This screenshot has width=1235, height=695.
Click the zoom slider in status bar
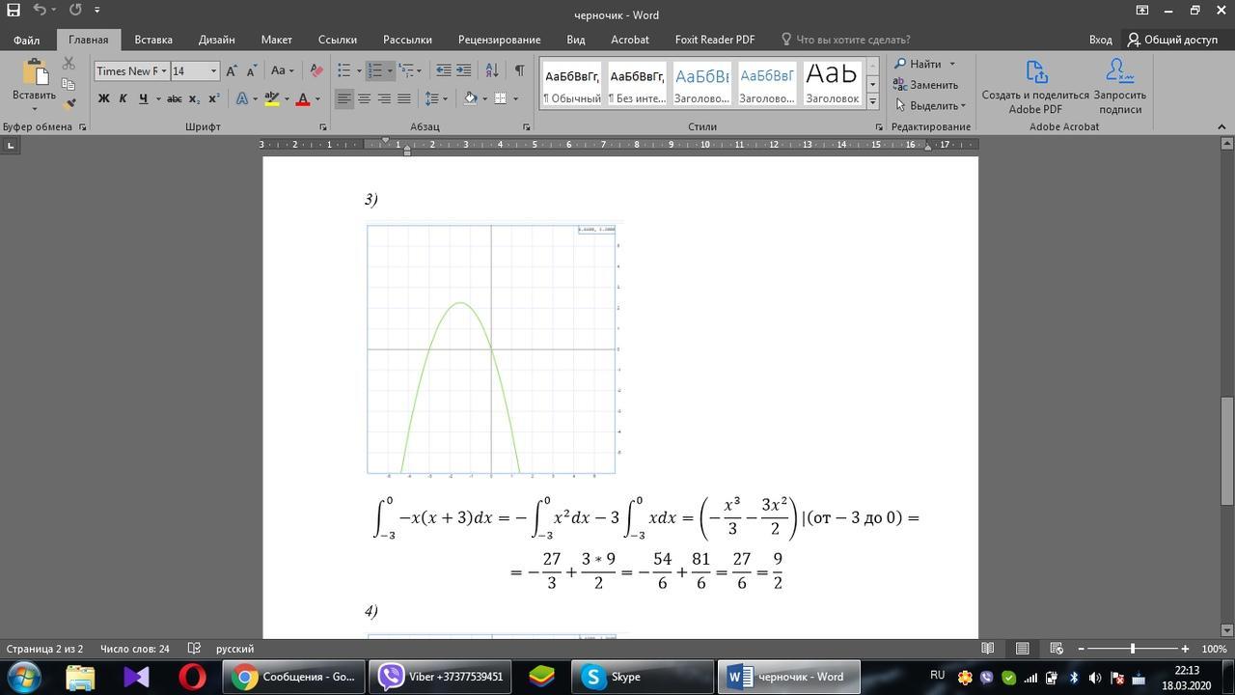tap(1132, 649)
